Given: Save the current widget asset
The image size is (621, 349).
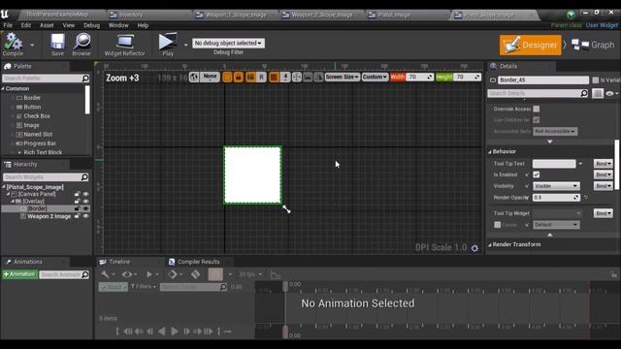Looking at the screenshot, I should 57,45.
